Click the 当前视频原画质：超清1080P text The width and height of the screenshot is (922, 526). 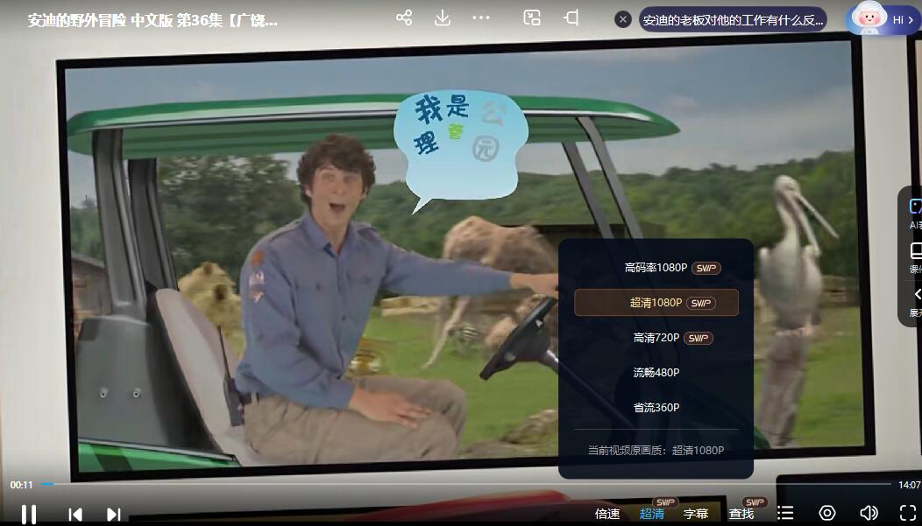coord(656,450)
